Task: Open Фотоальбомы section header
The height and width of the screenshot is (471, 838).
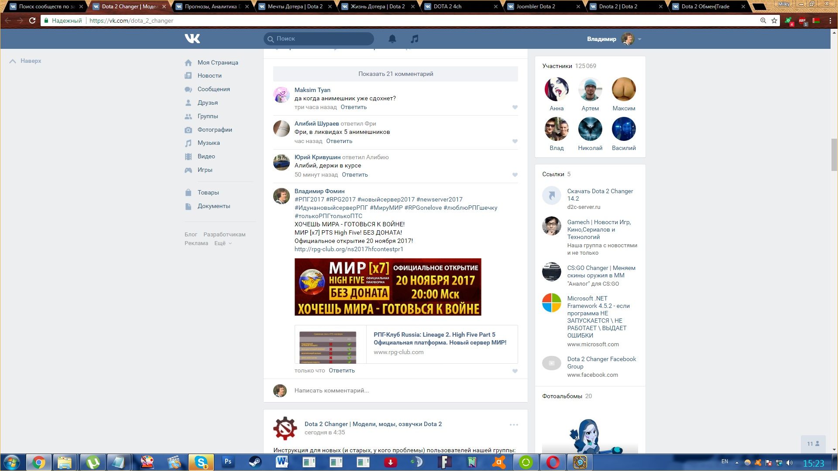Action: pos(567,396)
